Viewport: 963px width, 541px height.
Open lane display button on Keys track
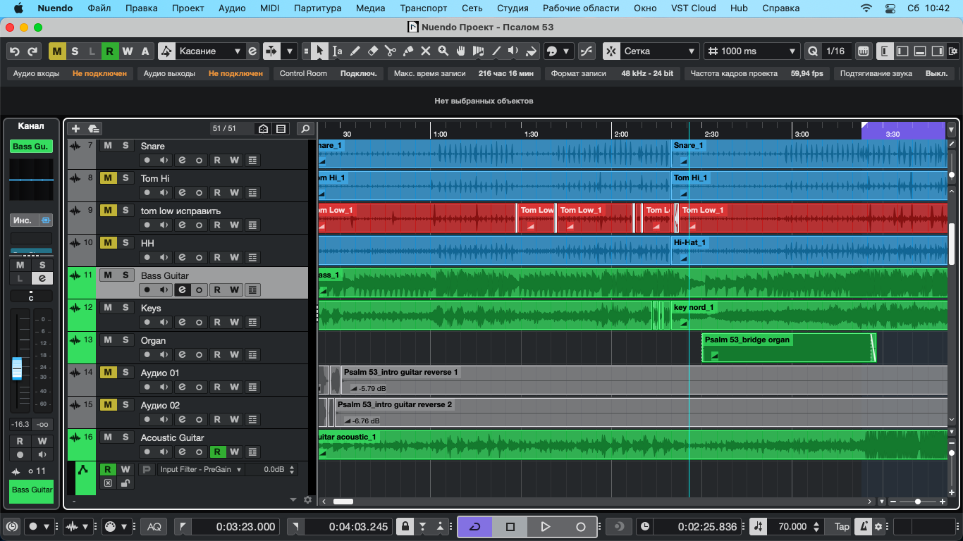point(252,322)
